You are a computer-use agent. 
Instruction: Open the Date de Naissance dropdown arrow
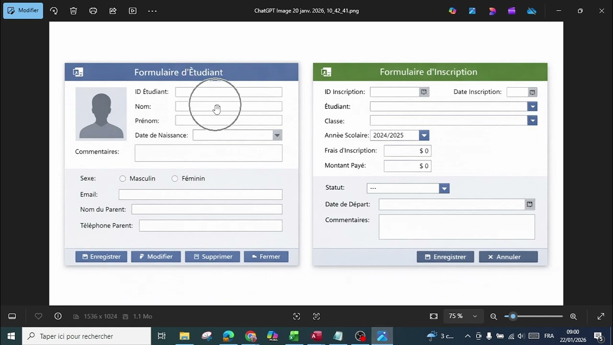point(277,136)
